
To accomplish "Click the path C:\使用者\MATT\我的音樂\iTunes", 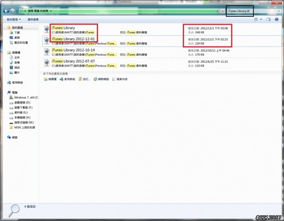I will pos(73,32).
